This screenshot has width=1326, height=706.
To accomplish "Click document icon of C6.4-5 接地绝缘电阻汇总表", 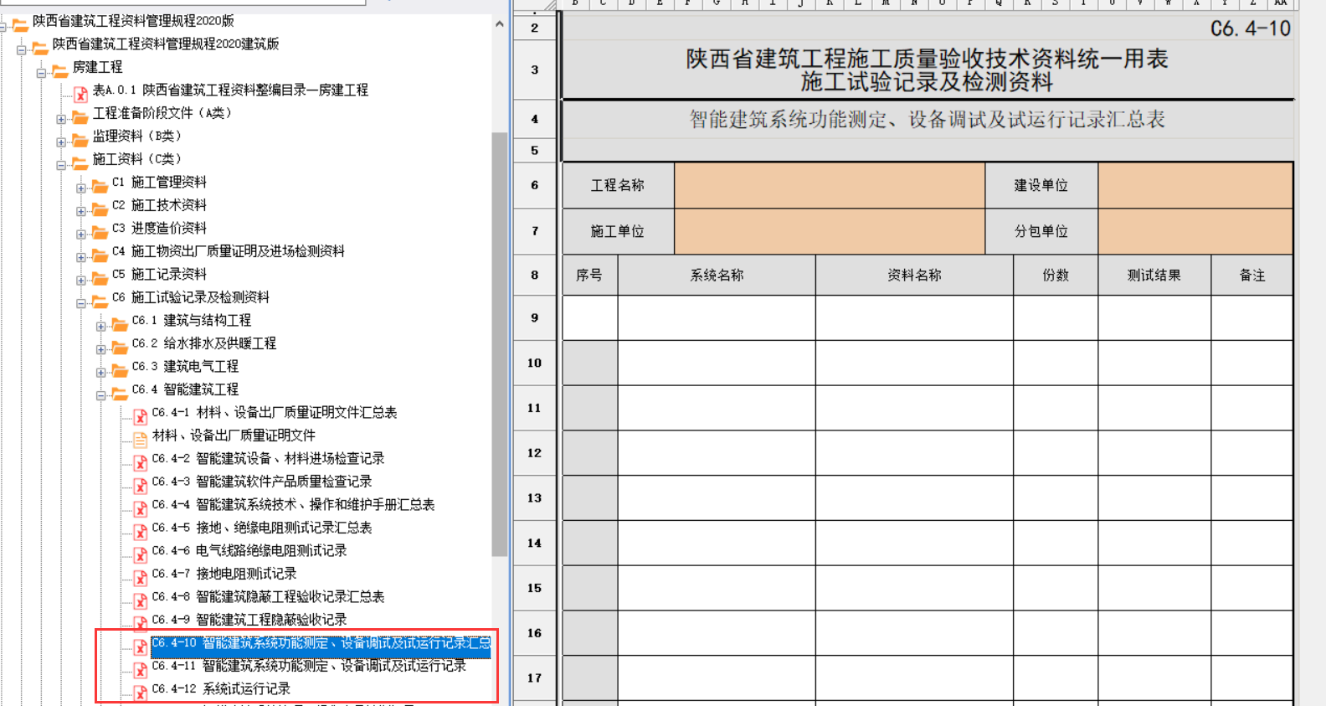I will pyautogui.click(x=141, y=531).
